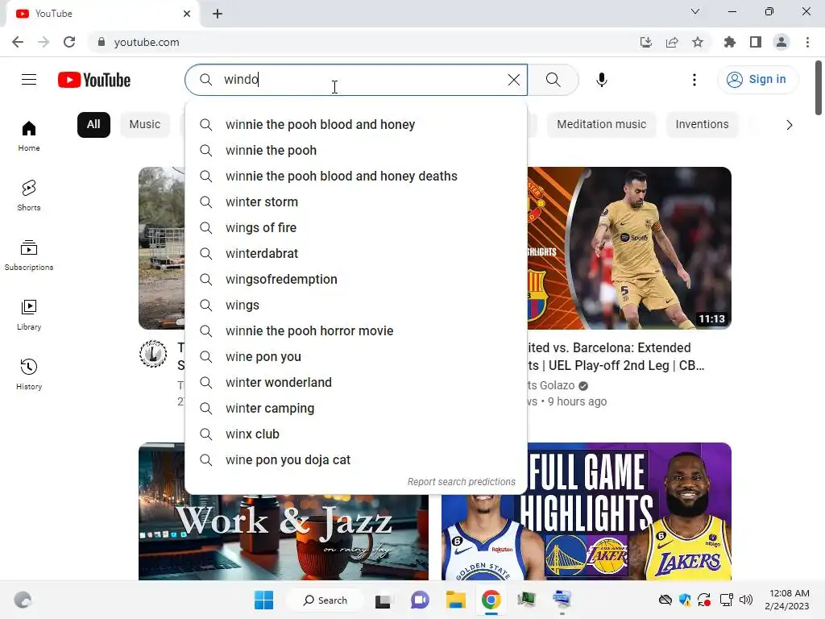Go to Home in the sidebar

click(x=29, y=135)
